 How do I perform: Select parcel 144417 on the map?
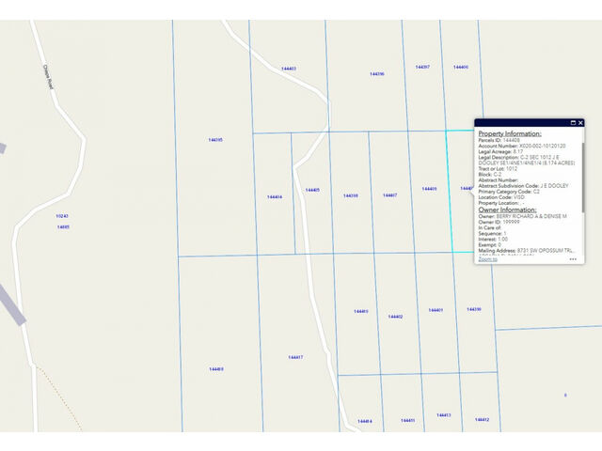[295, 357]
